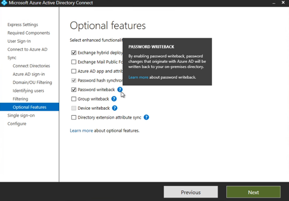The width and height of the screenshot is (289, 201).
Task: Click the green Next button
Action: click(253, 192)
